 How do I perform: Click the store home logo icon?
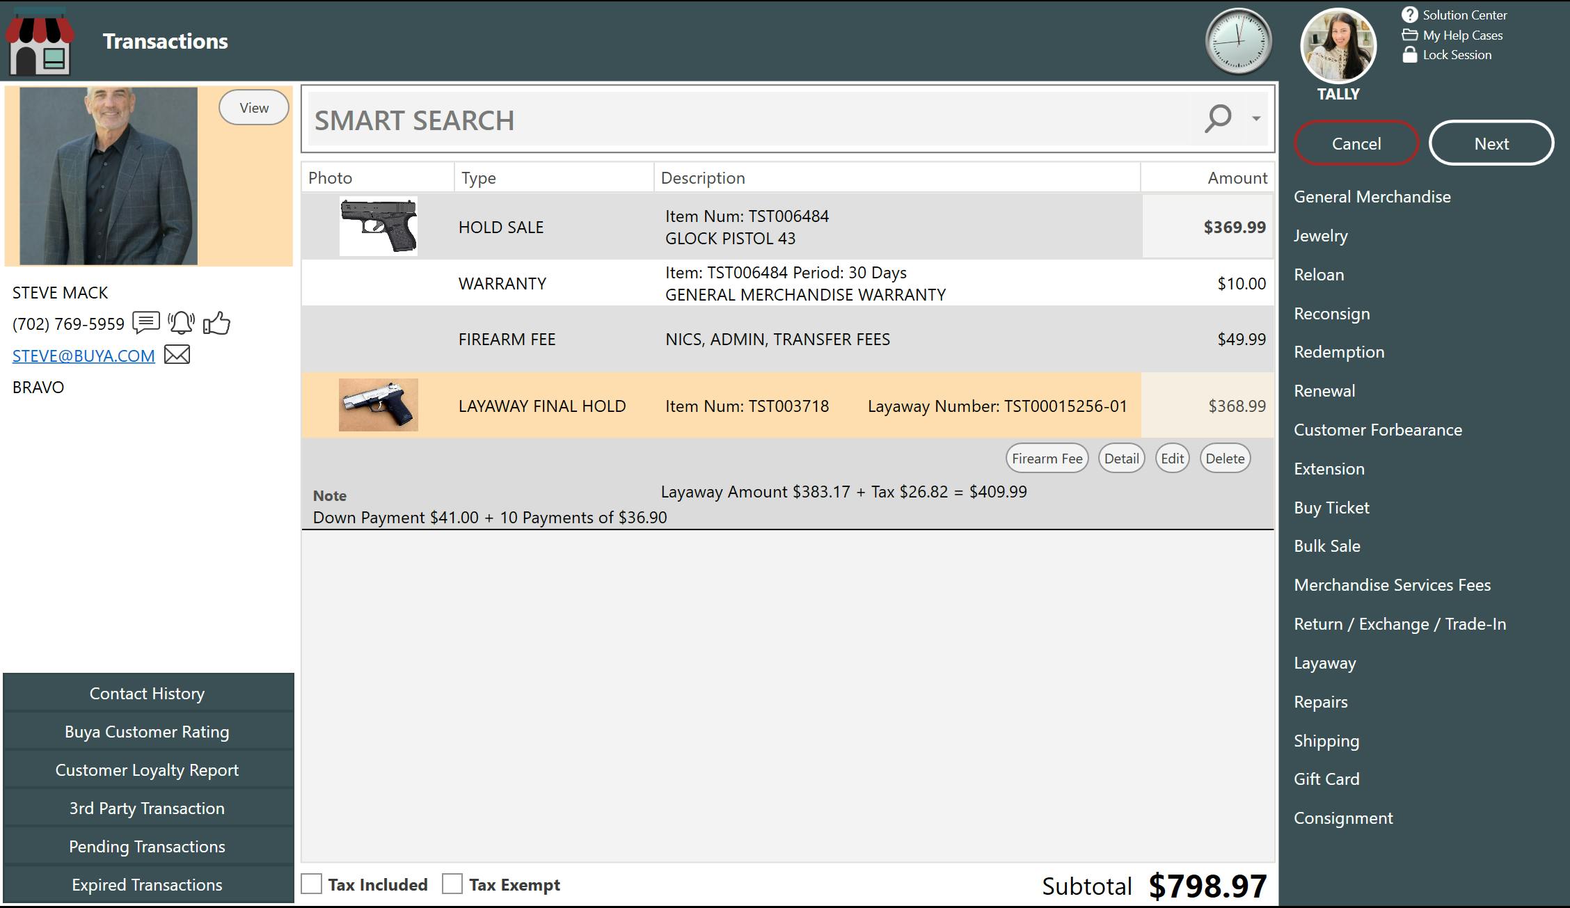pyautogui.click(x=40, y=42)
